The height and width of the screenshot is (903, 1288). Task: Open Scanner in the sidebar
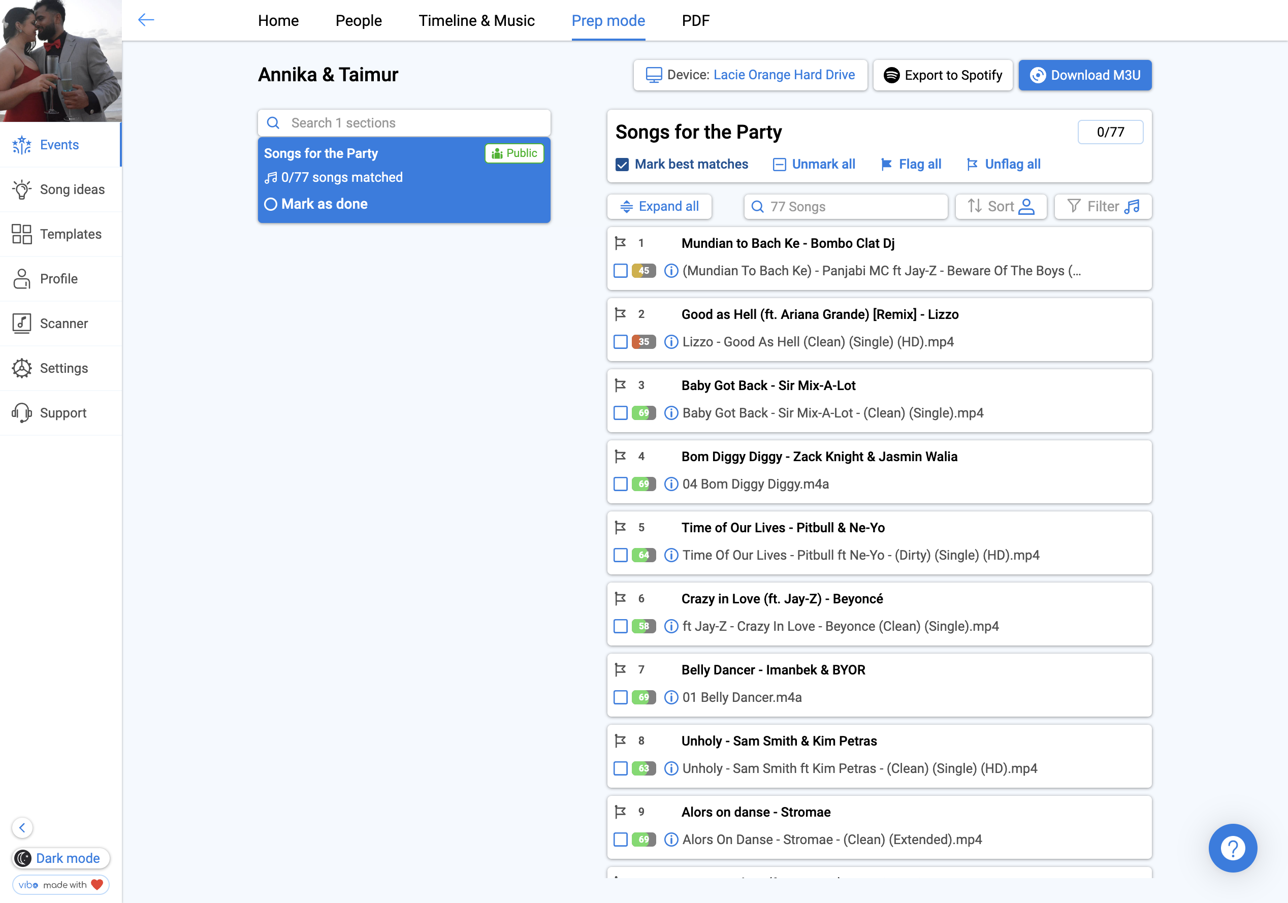coord(60,324)
